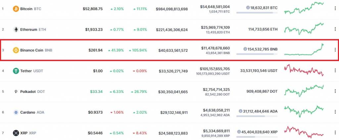Open the Tether row three-dot menu
The height and width of the screenshot is (140, 339).
click(335, 71)
